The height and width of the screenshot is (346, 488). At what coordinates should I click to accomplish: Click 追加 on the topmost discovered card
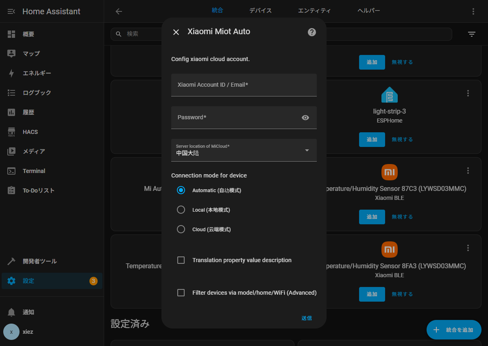[372, 62]
